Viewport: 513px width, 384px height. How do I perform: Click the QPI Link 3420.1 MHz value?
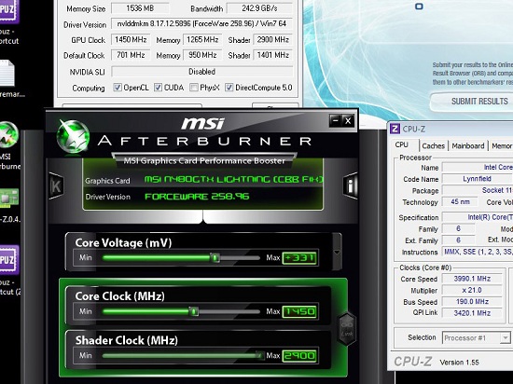pyautogui.click(x=472, y=313)
